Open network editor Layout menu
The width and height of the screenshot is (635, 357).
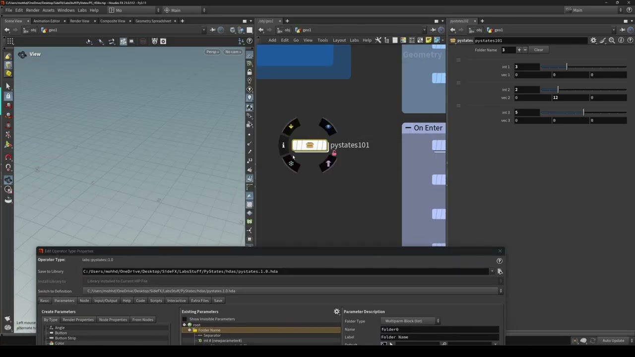click(x=339, y=40)
